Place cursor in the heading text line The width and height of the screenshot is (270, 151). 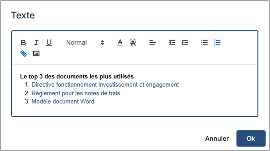coord(77,77)
